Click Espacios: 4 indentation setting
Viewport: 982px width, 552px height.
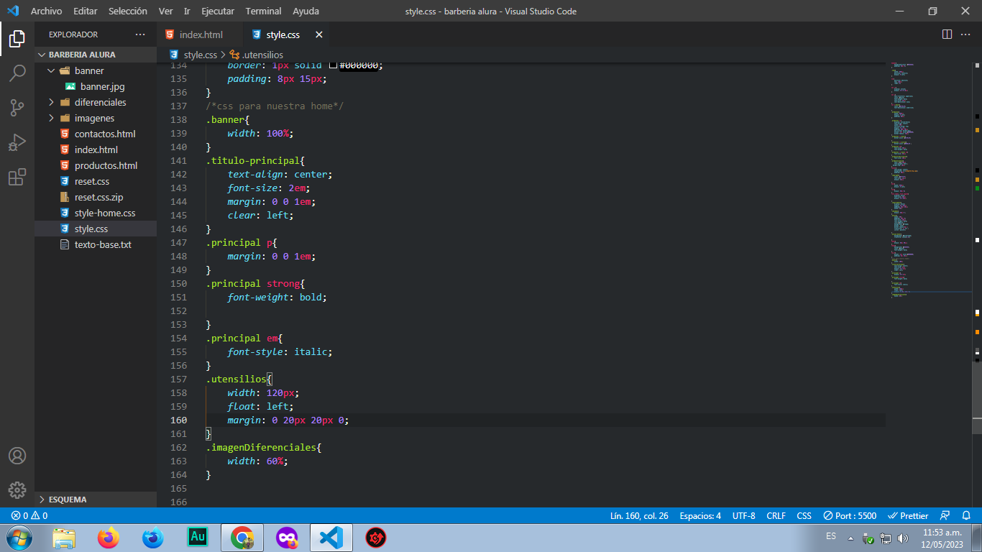[x=700, y=515]
